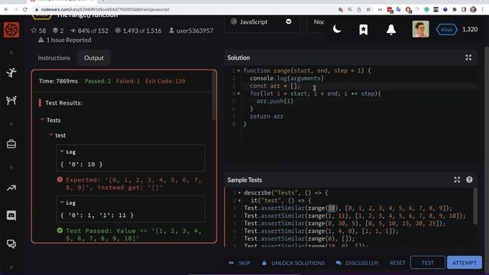Click the Failed: 1 indicator
489x275 pixels.
[x=128, y=81]
